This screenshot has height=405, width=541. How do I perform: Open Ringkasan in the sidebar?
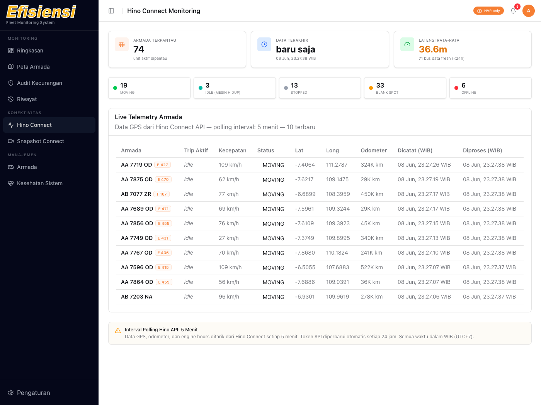point(49,51)
